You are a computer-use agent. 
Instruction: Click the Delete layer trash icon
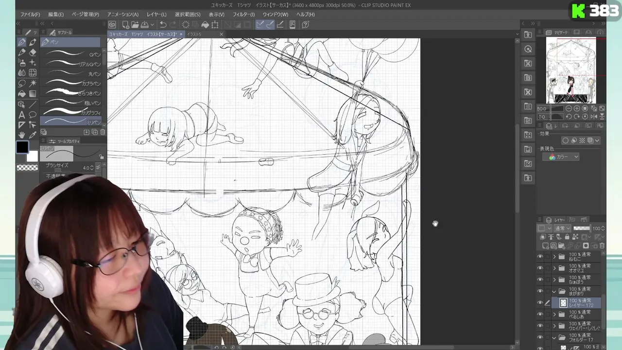click(x=602, y=246)
